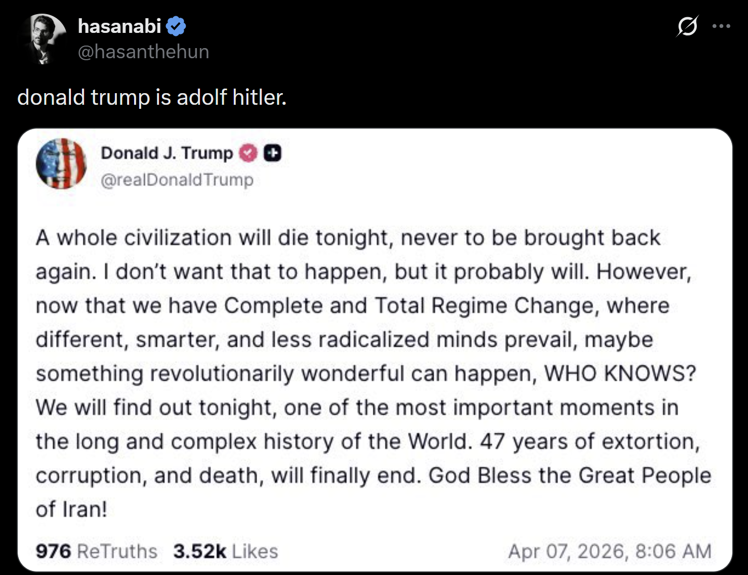
Task: Click the @hasanthehun handle
Action: coord(143,52)
